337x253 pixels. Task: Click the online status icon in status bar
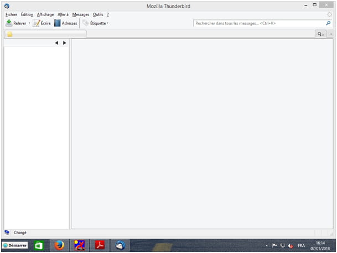tap(7, 233)
